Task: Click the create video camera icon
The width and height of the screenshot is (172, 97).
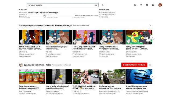Action: (135, 5)
